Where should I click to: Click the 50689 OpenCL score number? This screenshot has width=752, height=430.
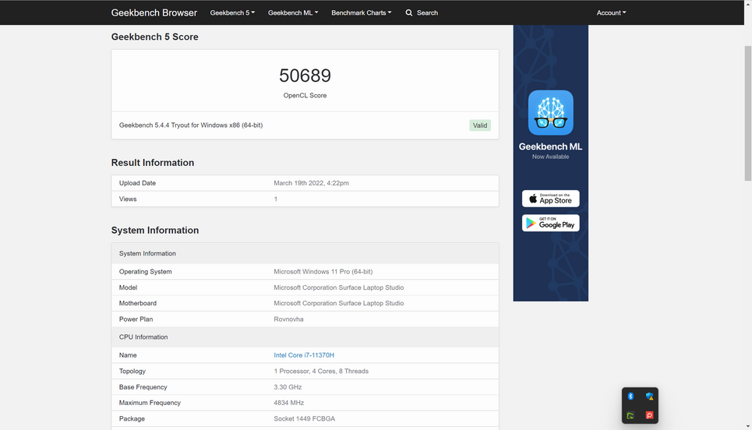305,76
